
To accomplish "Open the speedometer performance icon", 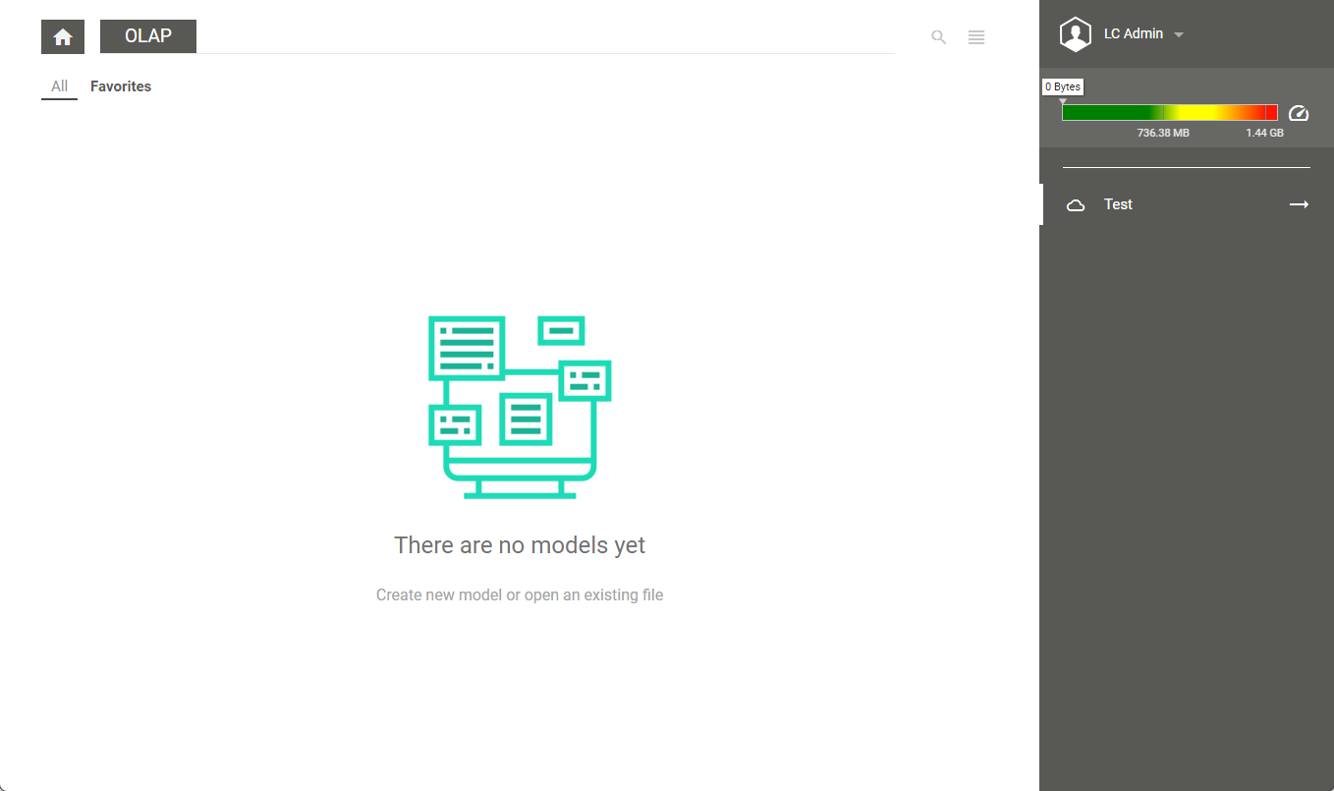I will (x=1299, y=113).
